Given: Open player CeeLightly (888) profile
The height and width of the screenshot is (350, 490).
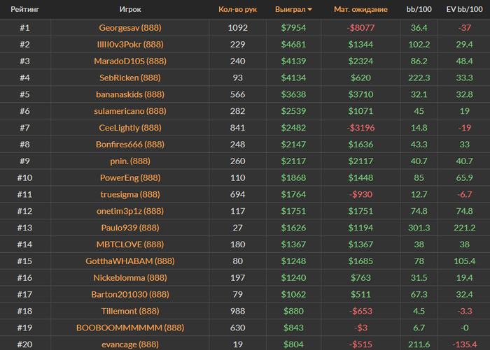Looking at the screenshot, I should pyautogui.click(x=130, y=128).
